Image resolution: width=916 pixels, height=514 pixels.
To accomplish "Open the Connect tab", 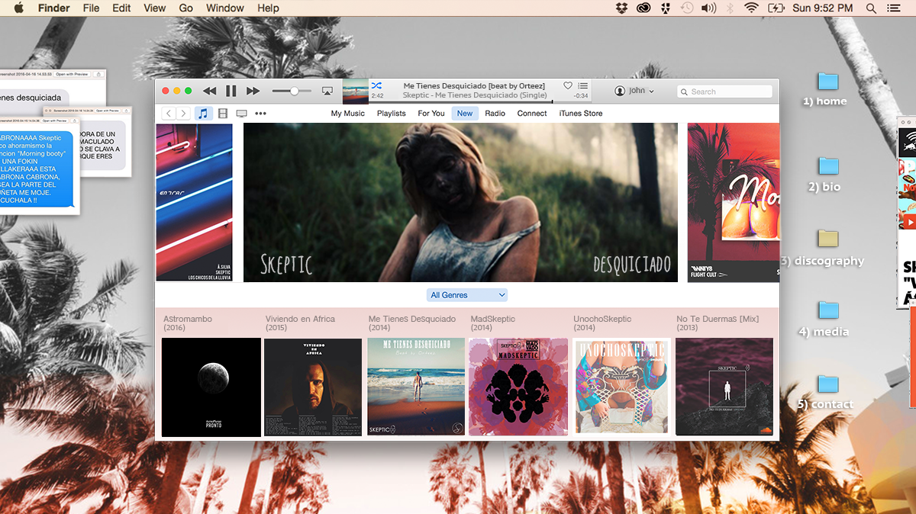I will point(532,114).
